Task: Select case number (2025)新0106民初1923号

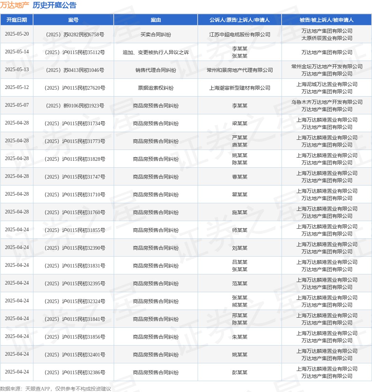Action: coord(75,106)
